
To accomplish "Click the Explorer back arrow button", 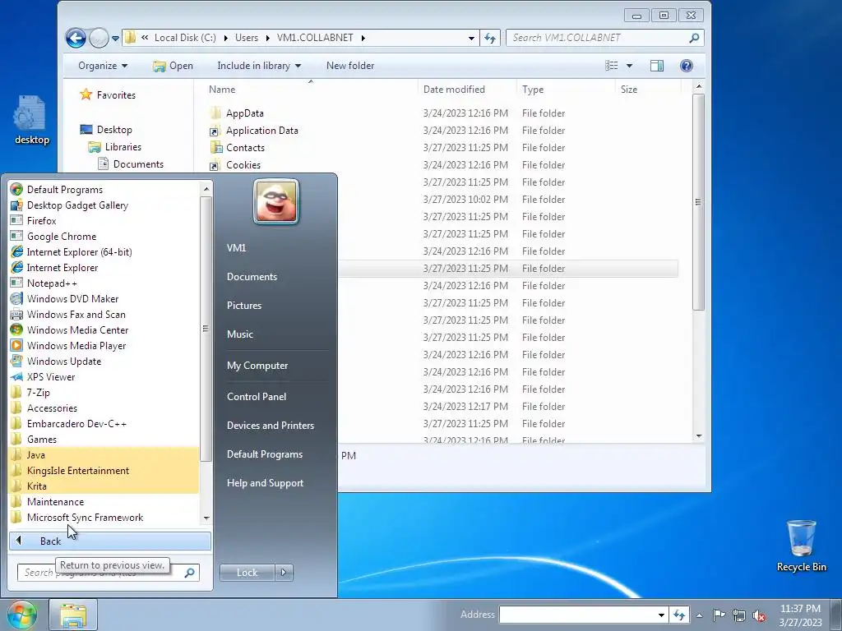I will [76, 38].
